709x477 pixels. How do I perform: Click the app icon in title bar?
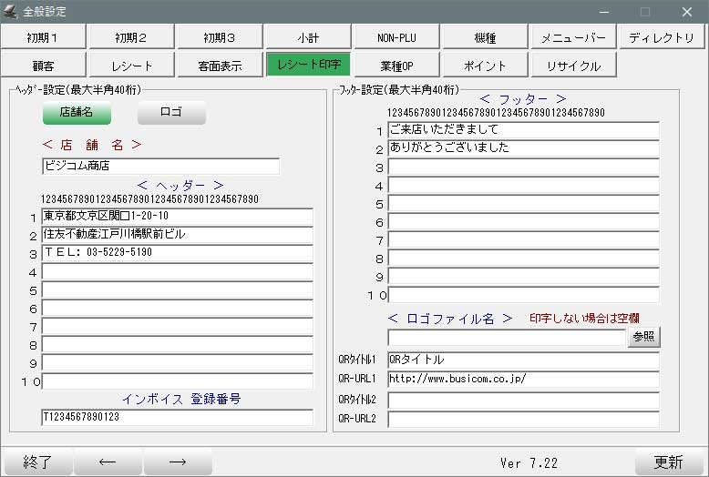click(x=11, y=12)
